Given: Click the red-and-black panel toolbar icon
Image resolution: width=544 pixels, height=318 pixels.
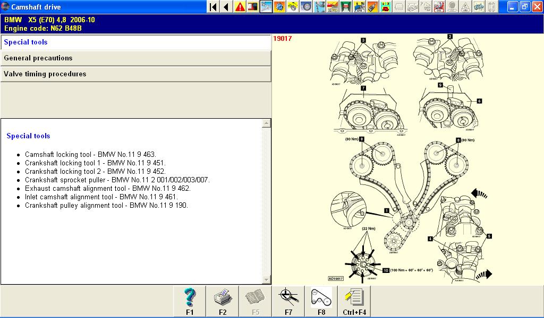Looking at the screenshot, I should (253, 6).
